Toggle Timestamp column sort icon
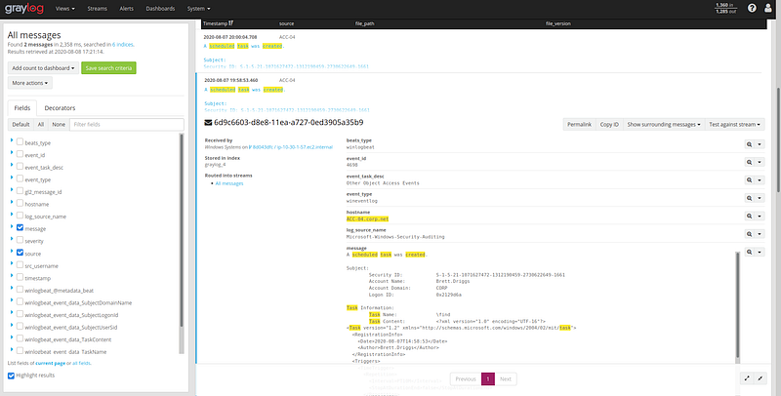The width and height of the screenshot is (781, 396). click(x=231, y=23)
